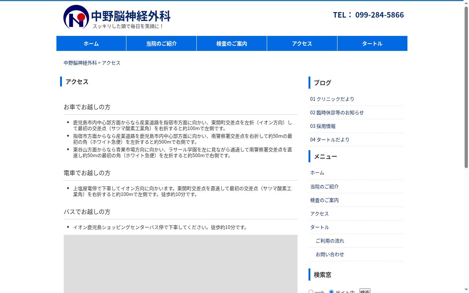Click the directions starting 指宿市方面からなら
Screen dimensions: 469x293
tap(182, 139)
